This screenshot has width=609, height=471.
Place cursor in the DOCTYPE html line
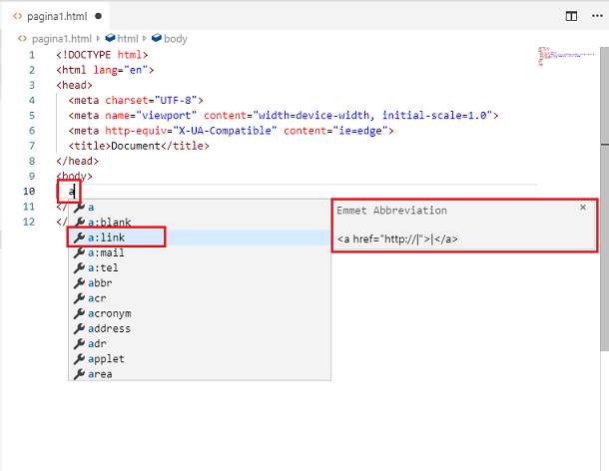102,55
